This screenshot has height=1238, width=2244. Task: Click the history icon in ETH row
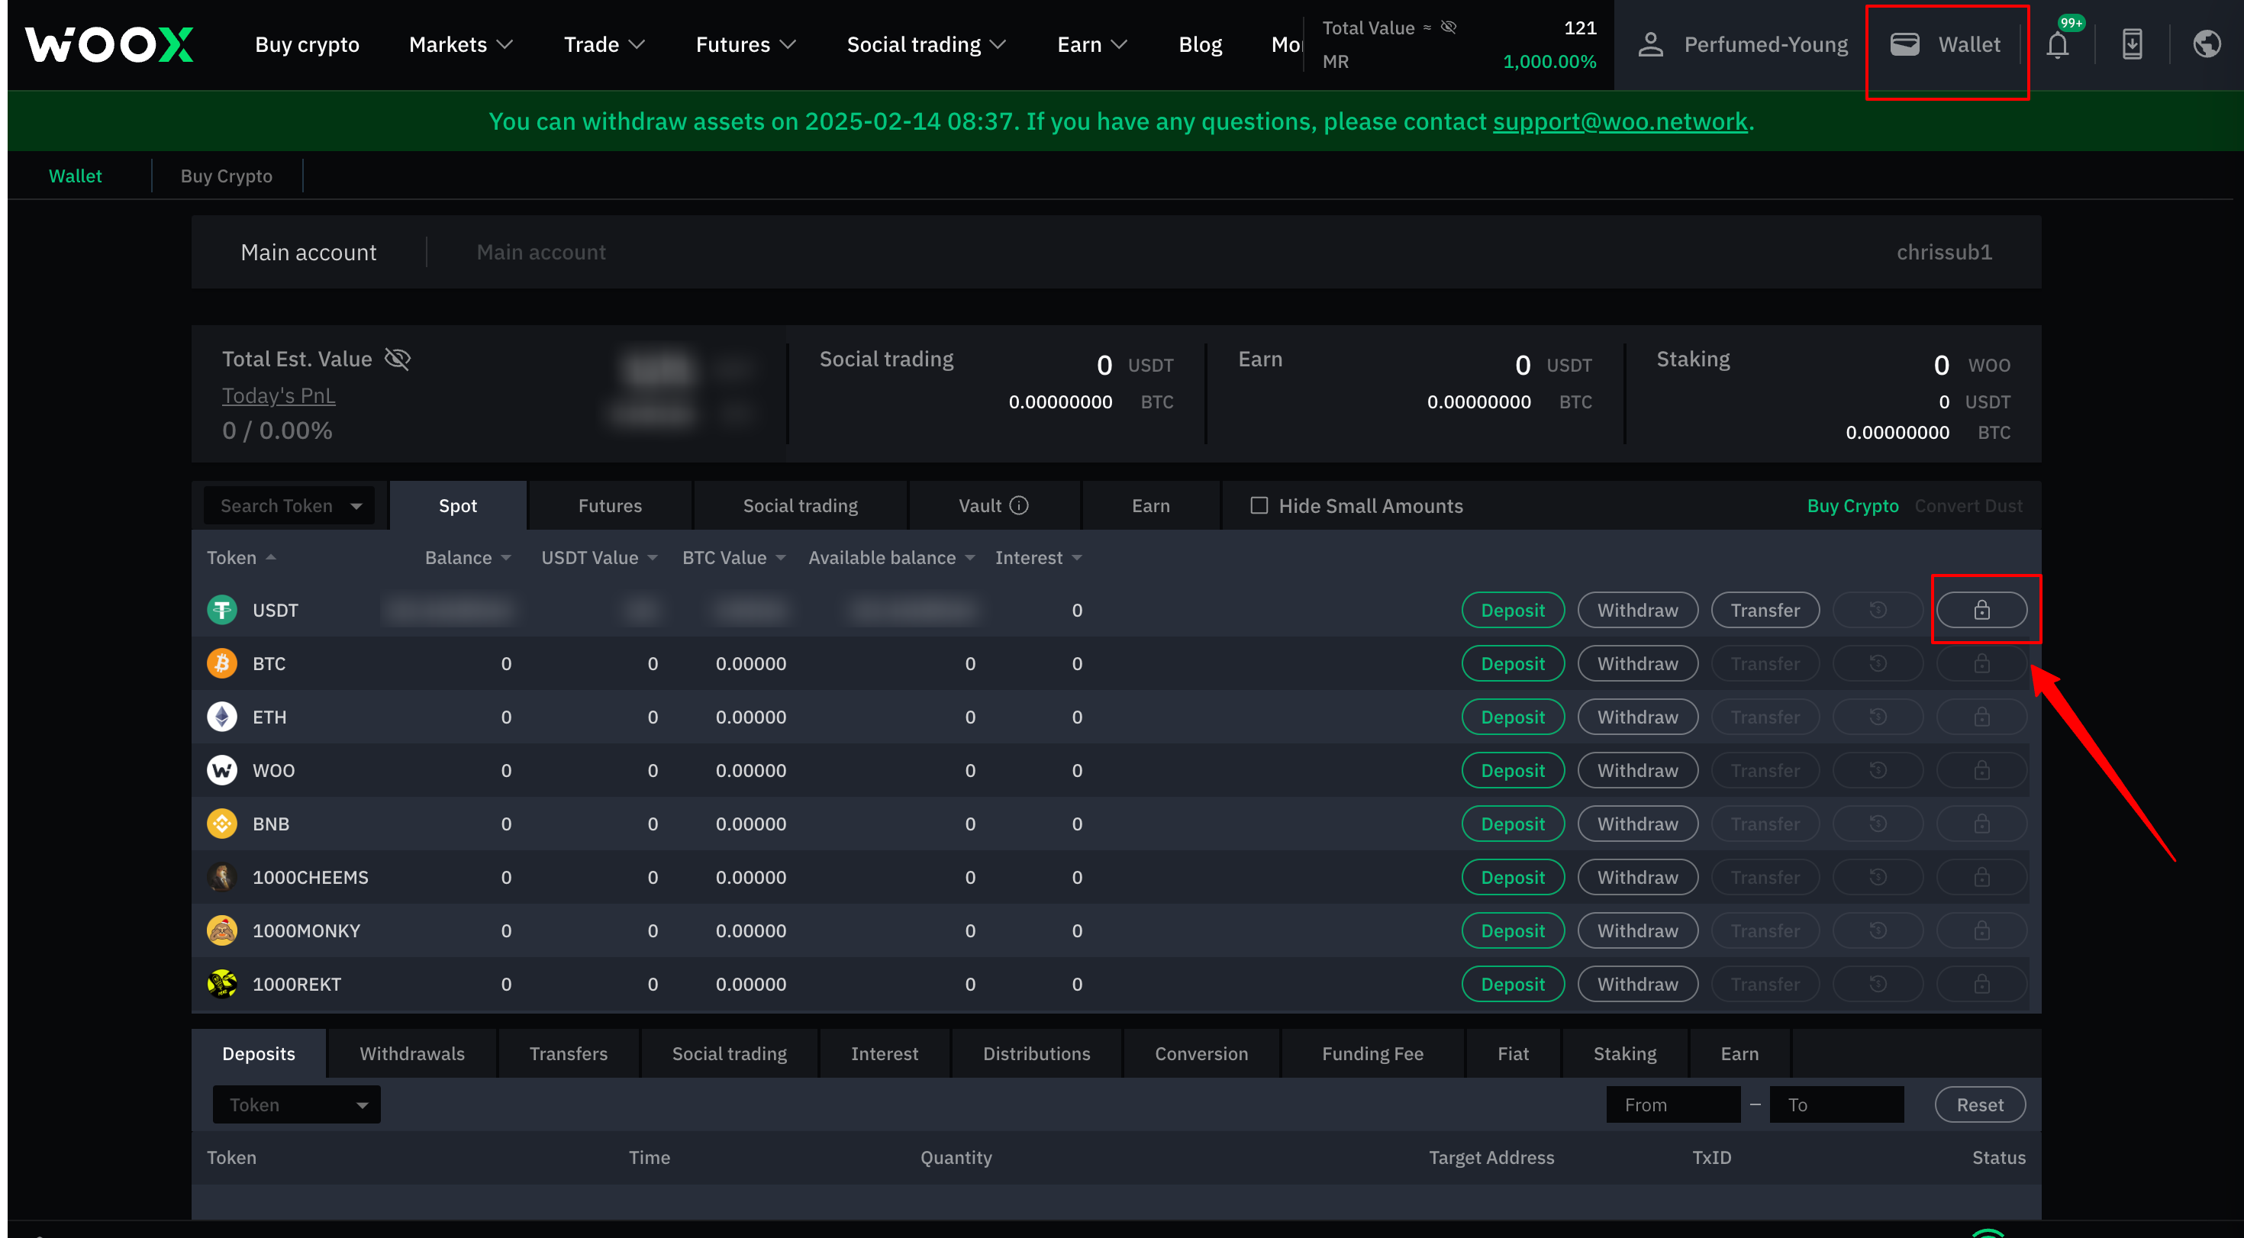click(1878, 717)
